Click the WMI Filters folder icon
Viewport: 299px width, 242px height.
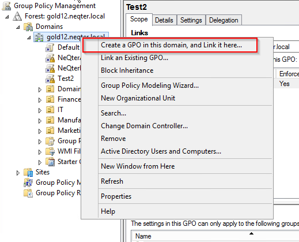click(50, 151)
